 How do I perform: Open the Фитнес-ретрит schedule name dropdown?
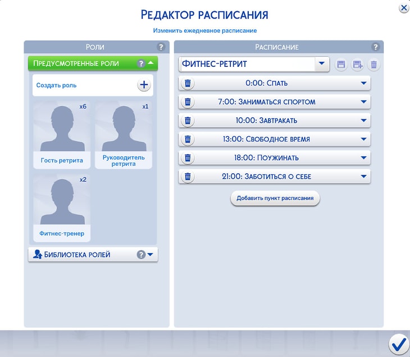point(321,64)
